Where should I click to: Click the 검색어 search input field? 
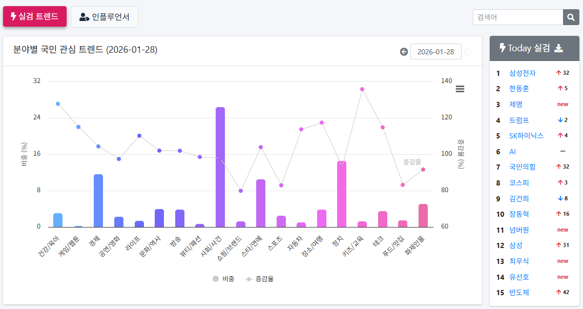(517, 17)
